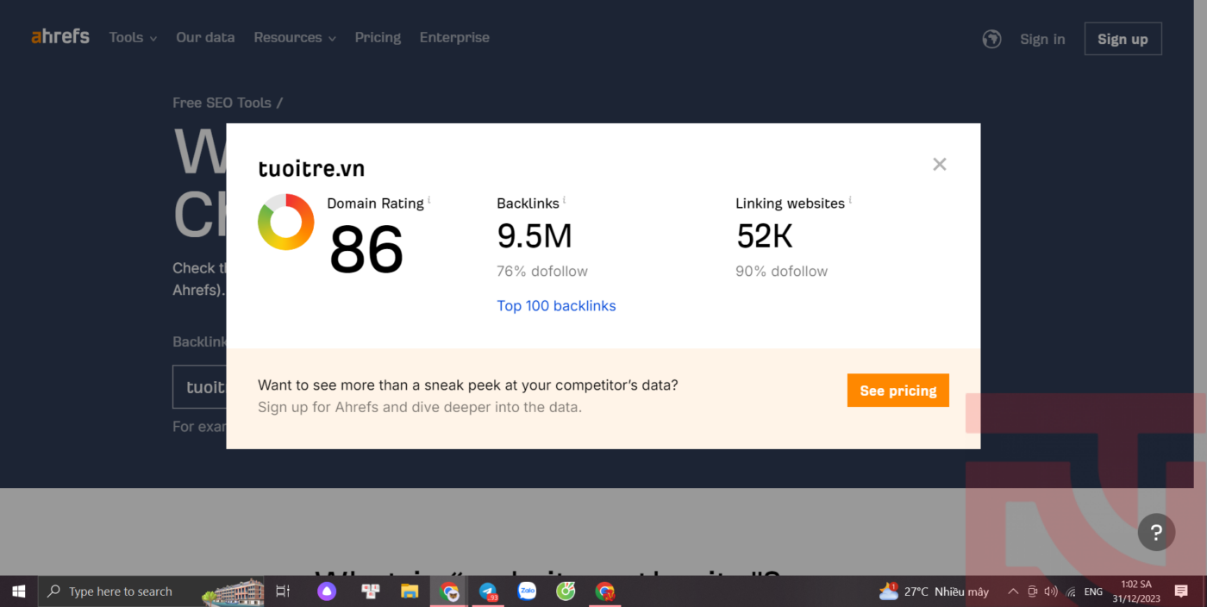
Task: Open the help question mark bubble
Action: (x=1156, y=532)
